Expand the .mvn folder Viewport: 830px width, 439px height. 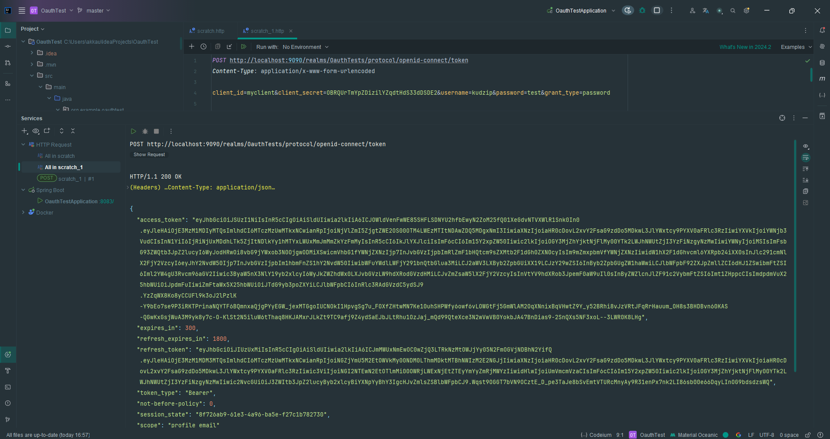click(32, 64)
